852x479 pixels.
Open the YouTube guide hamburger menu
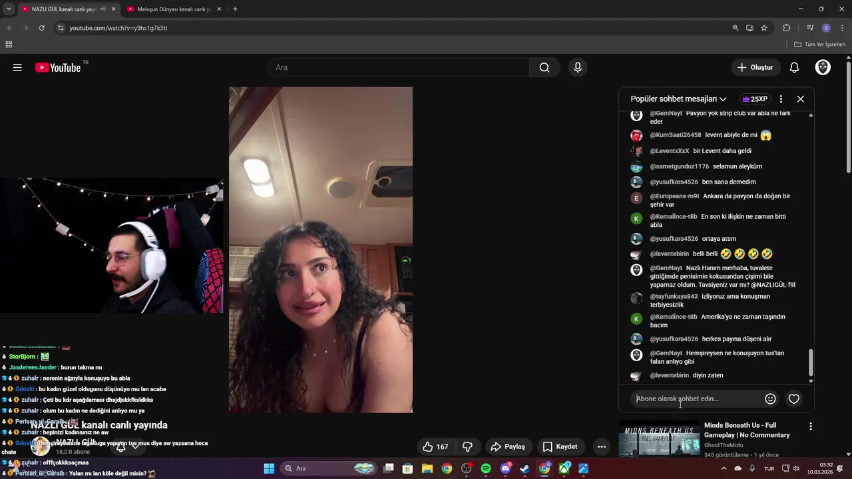(x=17, y=67)
